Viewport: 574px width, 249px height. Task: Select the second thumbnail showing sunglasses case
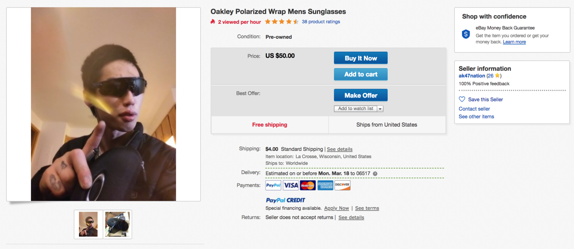(117, 224)
